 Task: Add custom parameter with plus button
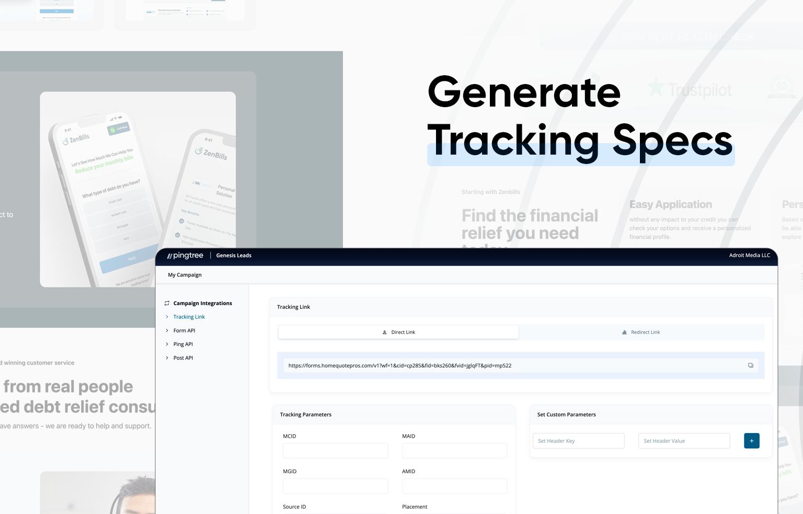(752, 441)
